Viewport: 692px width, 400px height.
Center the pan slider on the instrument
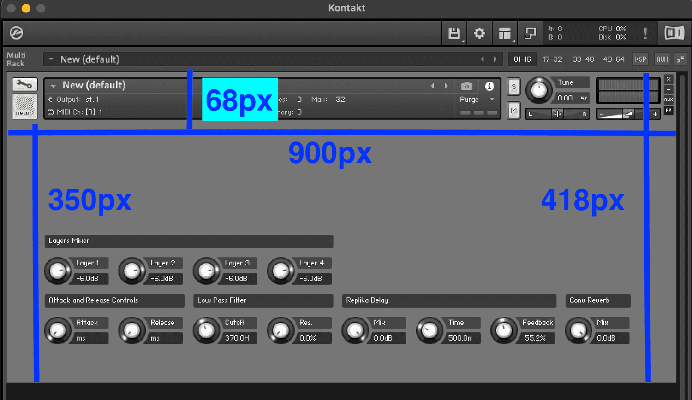557,114
